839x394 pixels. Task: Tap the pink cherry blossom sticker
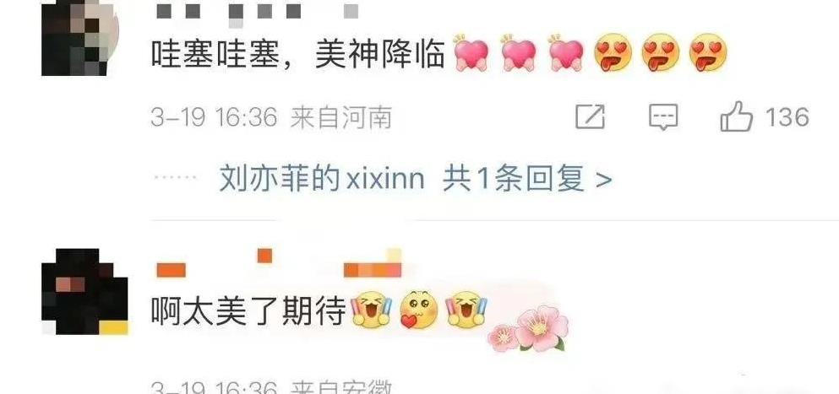coord(529,328)
